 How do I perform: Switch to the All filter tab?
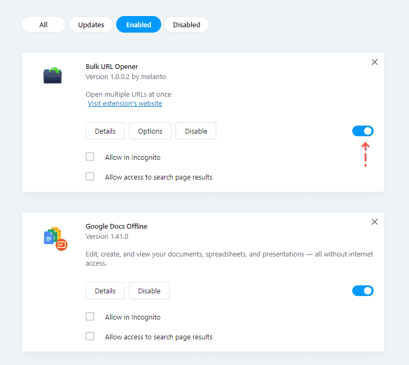pyautogui.click(x=43, y=25)
